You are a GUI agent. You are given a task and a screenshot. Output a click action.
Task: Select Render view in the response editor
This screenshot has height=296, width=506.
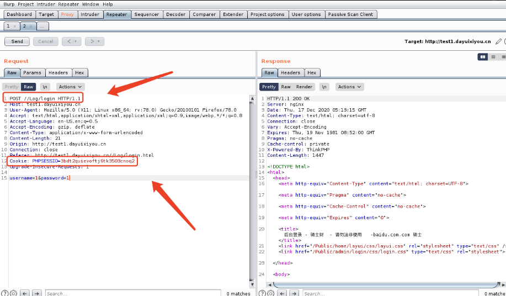coord(304,87)
